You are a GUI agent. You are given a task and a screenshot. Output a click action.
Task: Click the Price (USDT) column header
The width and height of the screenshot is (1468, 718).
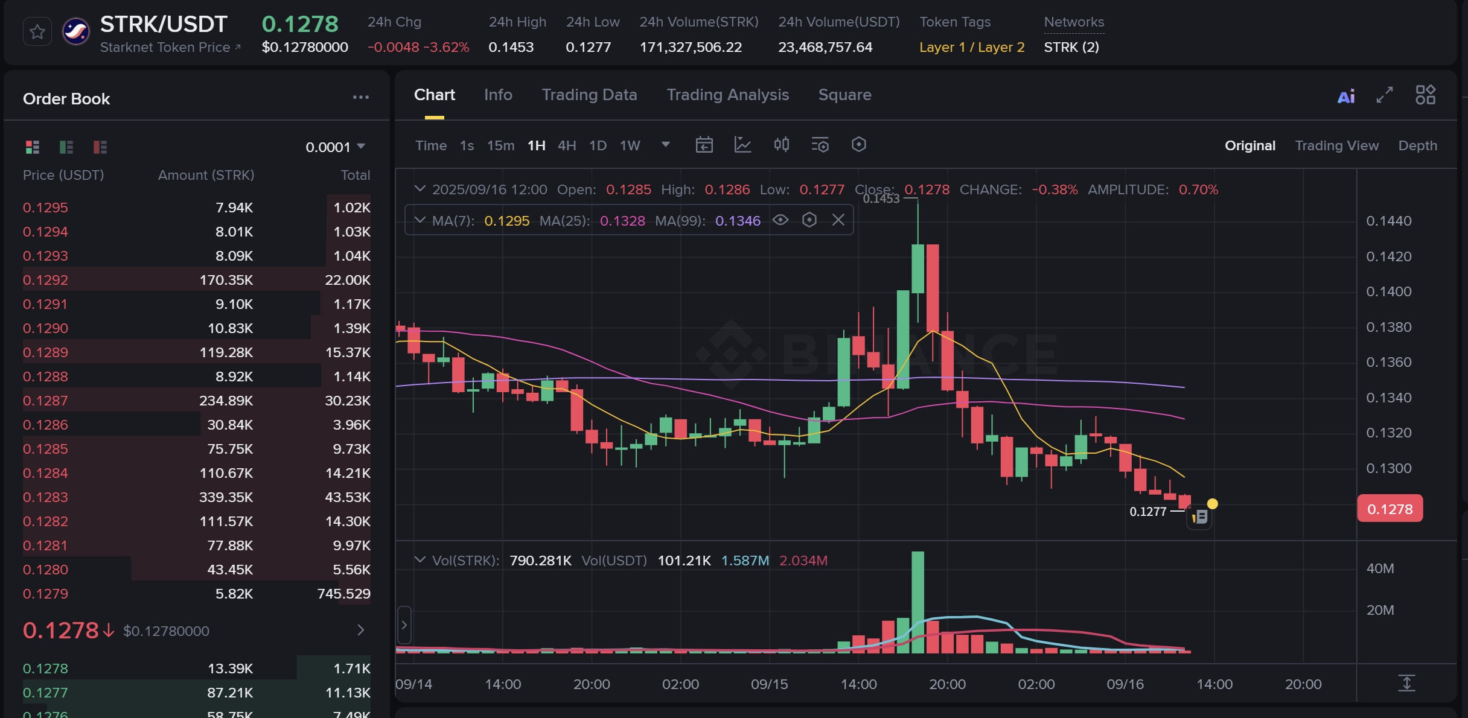tap(63, 175)
